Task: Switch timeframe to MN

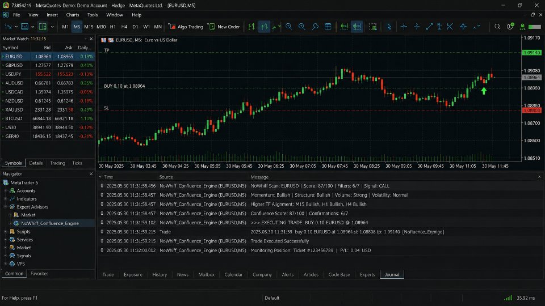Action: (158, 27)
